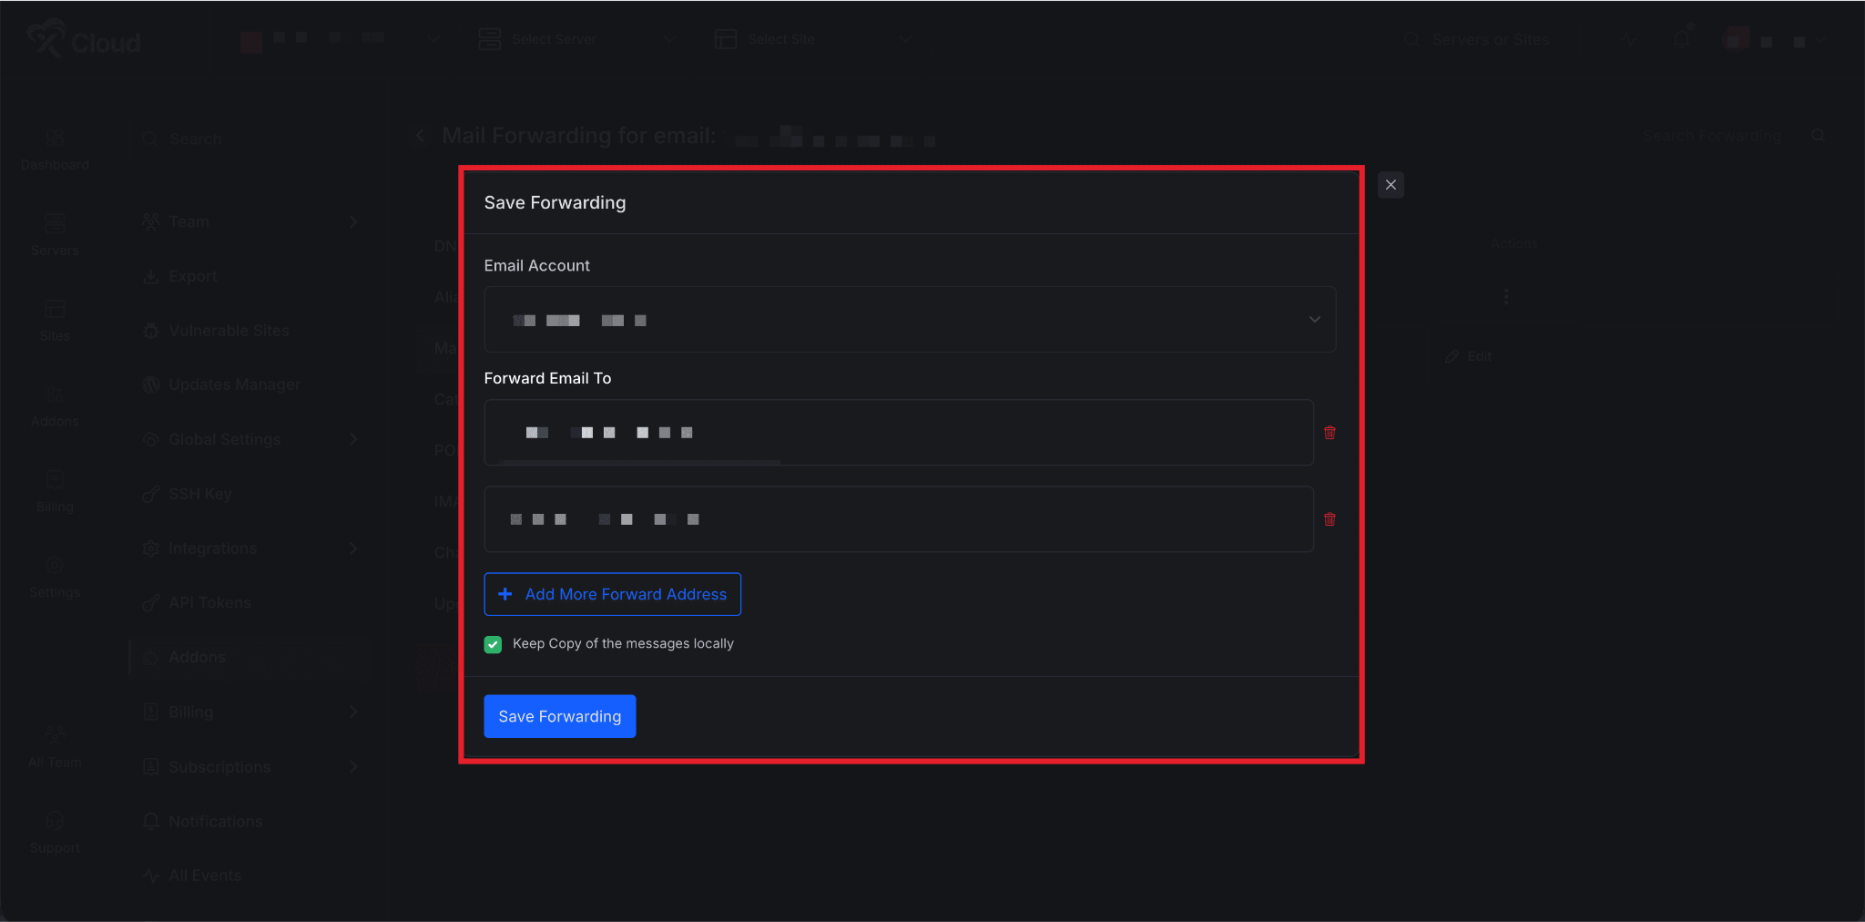Delete the second forward email address
1865x922 pixels.
point(1330,519)
